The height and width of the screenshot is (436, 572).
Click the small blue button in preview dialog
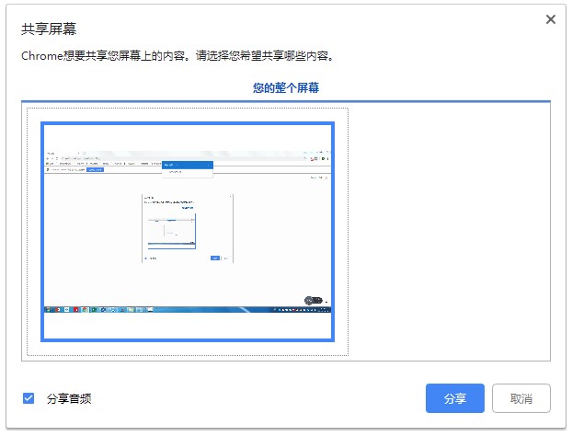point(214,258)
